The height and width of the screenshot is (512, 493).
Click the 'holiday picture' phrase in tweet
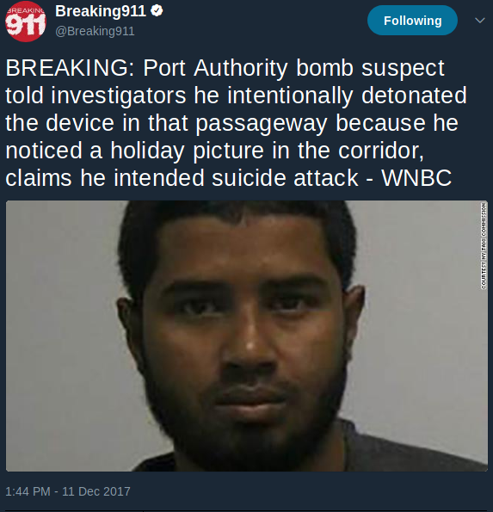187,151
